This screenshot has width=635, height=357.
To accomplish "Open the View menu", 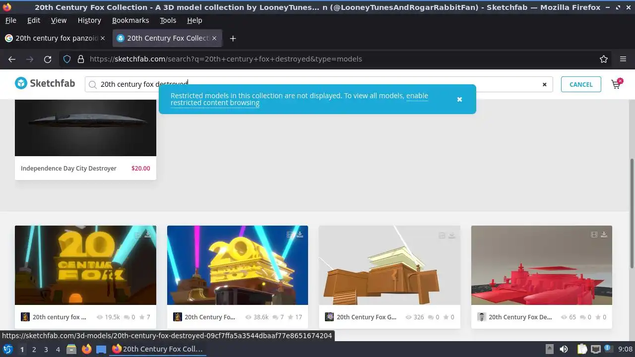I will pos(59,20).
